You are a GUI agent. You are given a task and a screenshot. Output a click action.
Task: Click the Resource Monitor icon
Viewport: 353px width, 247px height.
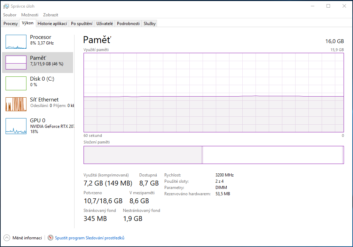pyautogui.click(x=51, y=238)
